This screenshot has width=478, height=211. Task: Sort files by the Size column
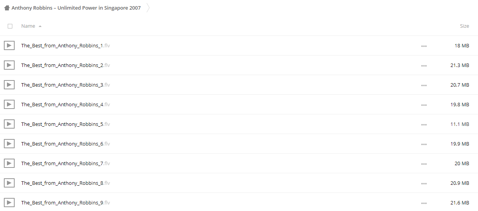pos(464,26)
